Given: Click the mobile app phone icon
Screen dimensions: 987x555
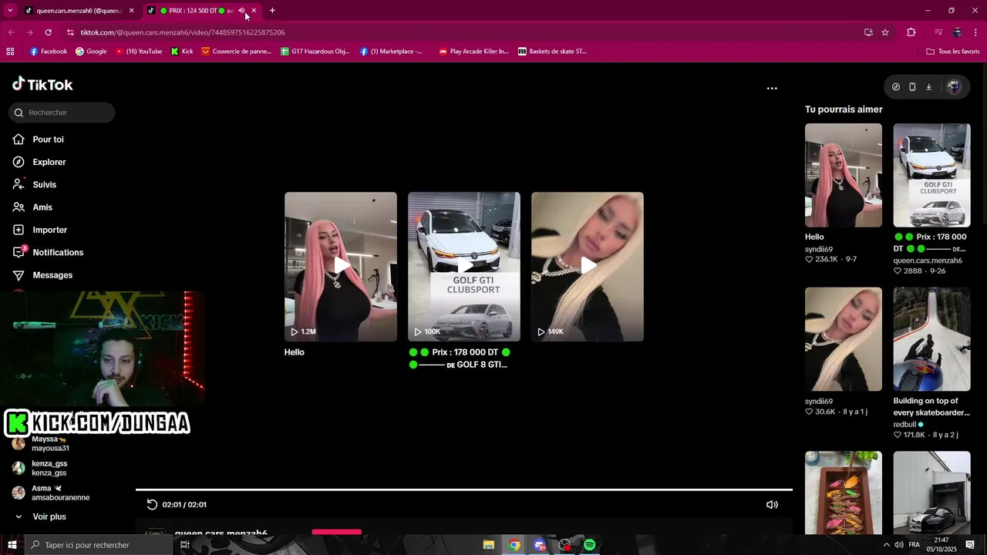Looking at the screenshot, I should pyautogui.click(x=912, y=87).
